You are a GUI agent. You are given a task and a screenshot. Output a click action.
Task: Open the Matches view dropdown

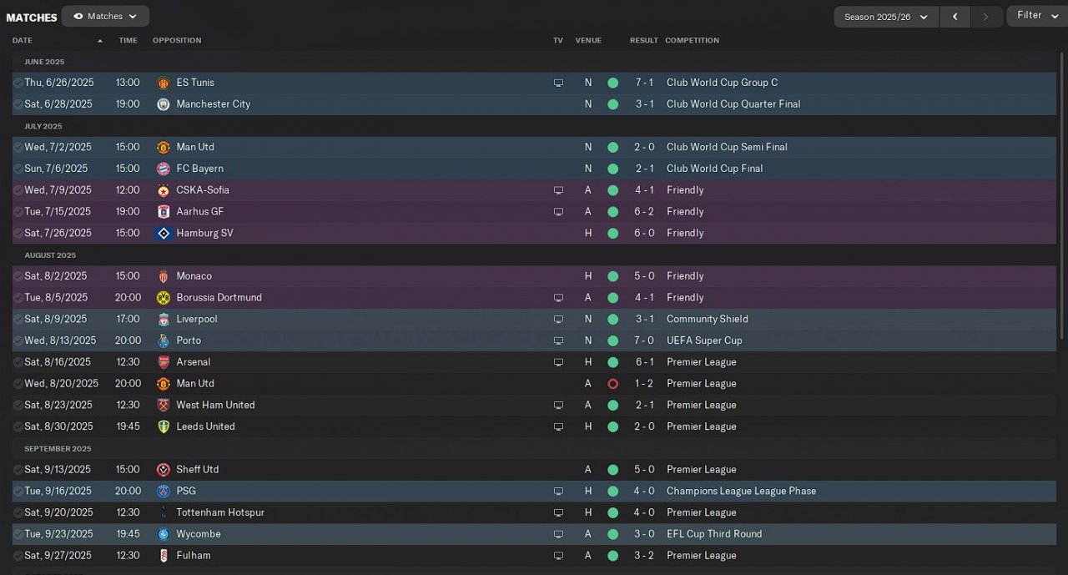(105, 16)
